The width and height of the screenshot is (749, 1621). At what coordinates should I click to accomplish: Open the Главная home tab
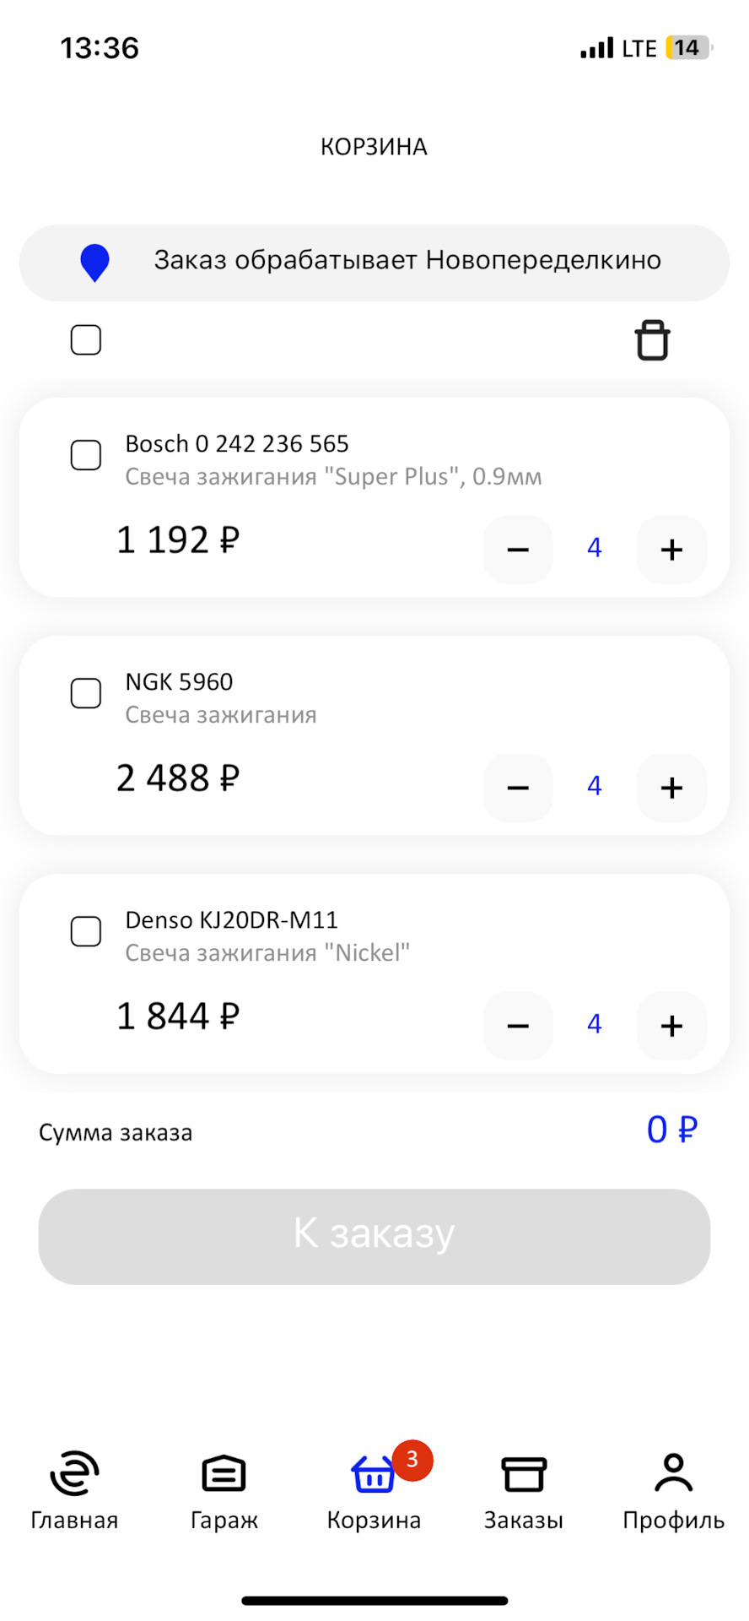(x=74, y=1490)
